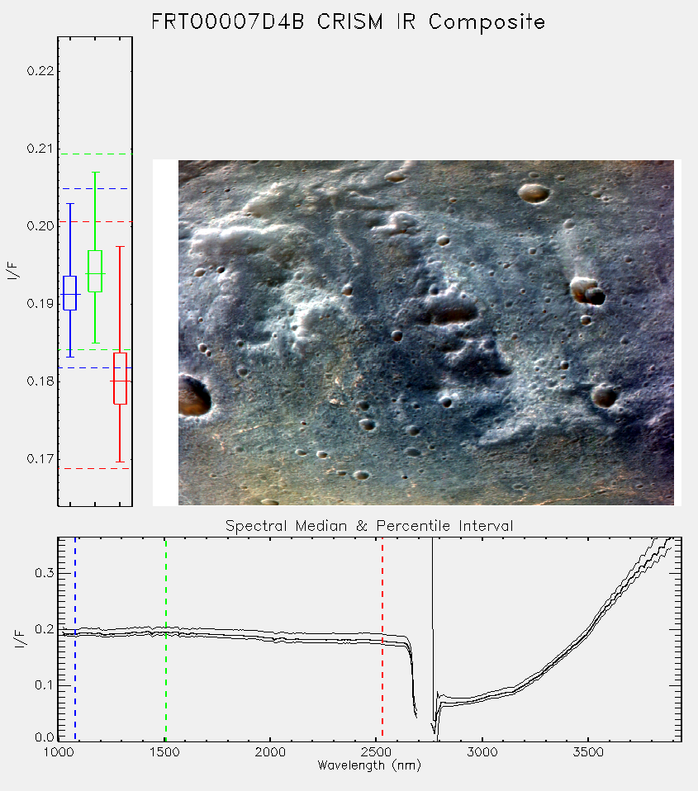Click the double crater near image right side
This screenshot has height=791, width=698.
588,291
